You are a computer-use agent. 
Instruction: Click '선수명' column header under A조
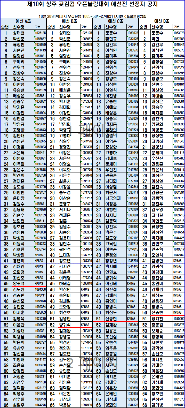[19, 27]
